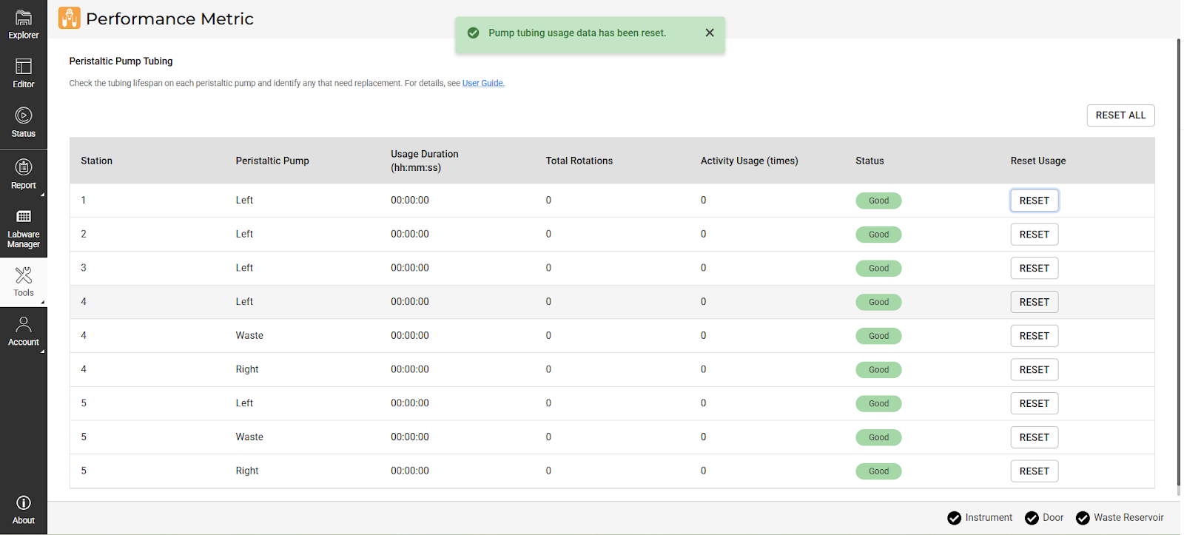This screenshot has height=535, width=1184.
Task: Click the Good status badge for Station 2
Action: click(878, 235)
